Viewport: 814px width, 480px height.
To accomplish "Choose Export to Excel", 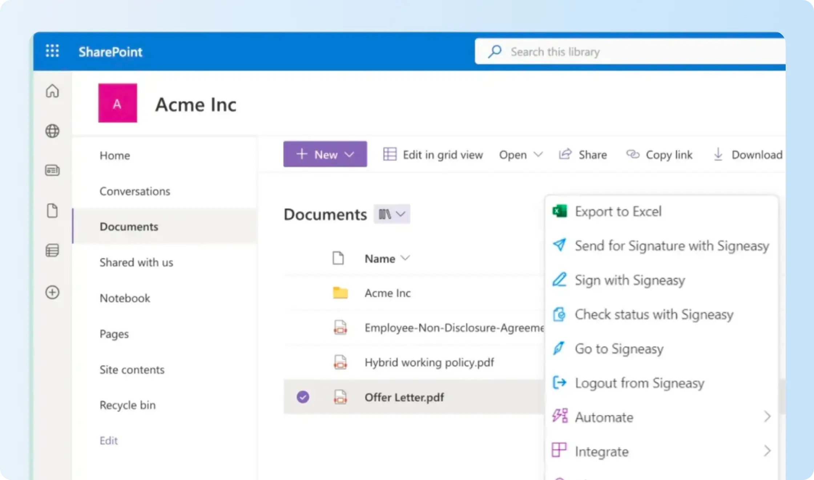I will click(661, 211).
